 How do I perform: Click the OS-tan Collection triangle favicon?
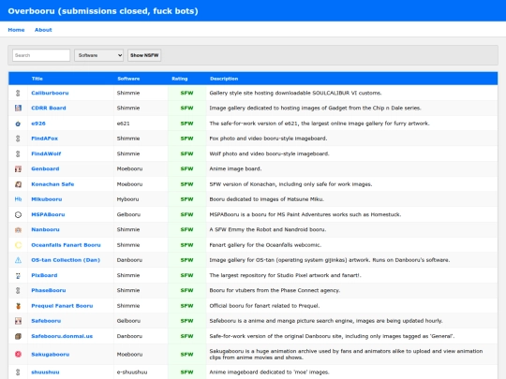tap(18, 260)
